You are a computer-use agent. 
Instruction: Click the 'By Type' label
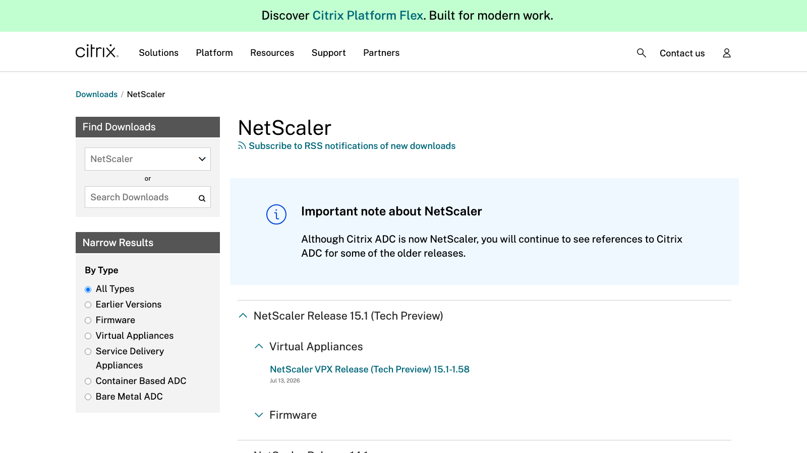(x=101, y=270)
